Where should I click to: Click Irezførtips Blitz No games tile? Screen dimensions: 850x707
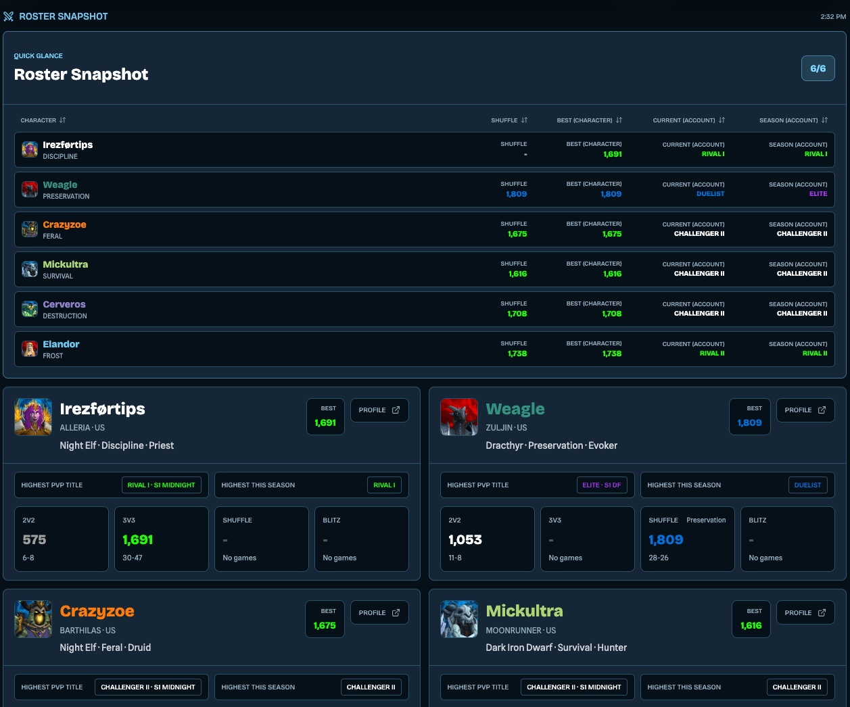tap(362, 539)
